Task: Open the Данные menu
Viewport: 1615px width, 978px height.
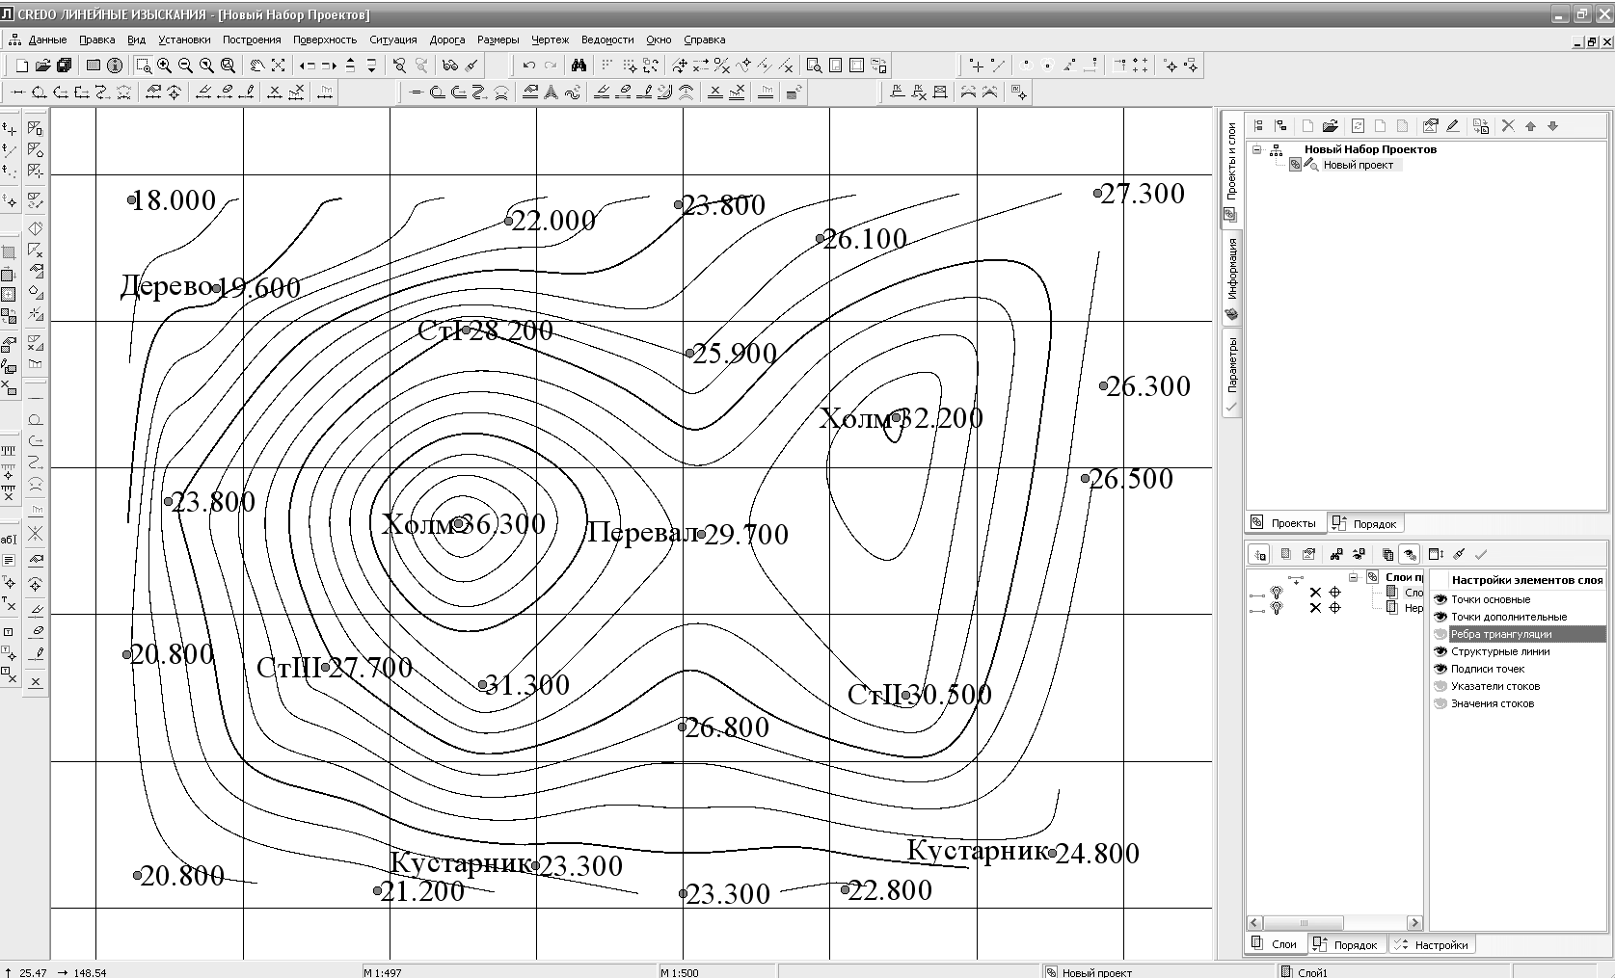Action: click(47, 40)
